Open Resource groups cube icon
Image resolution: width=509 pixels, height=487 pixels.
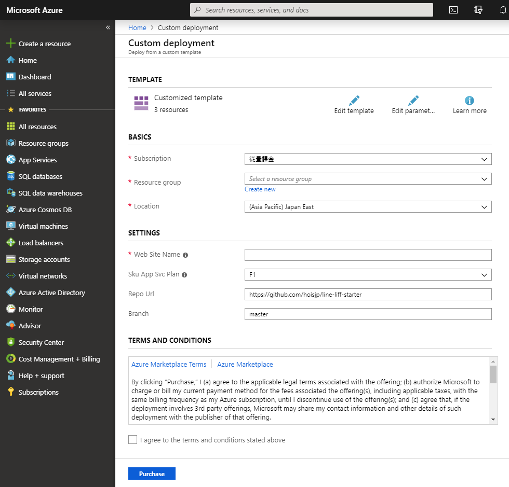11,143
